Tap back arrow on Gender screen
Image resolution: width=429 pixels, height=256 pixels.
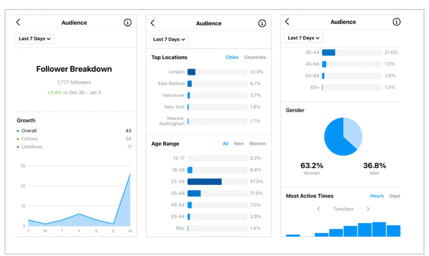[x=287, y=21]
